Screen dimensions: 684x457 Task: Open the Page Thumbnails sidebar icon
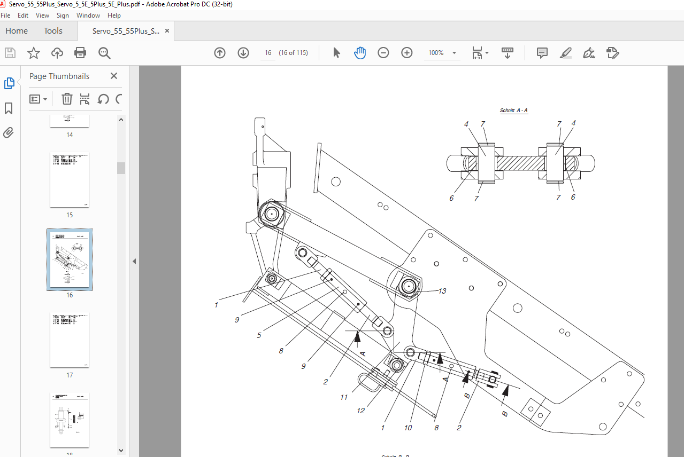coord(9,83)
